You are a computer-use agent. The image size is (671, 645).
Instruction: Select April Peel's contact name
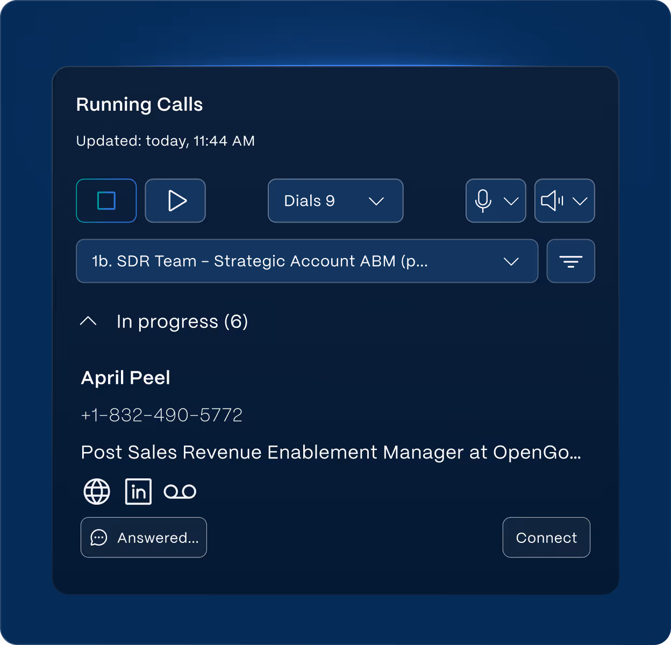click(125, 378)
